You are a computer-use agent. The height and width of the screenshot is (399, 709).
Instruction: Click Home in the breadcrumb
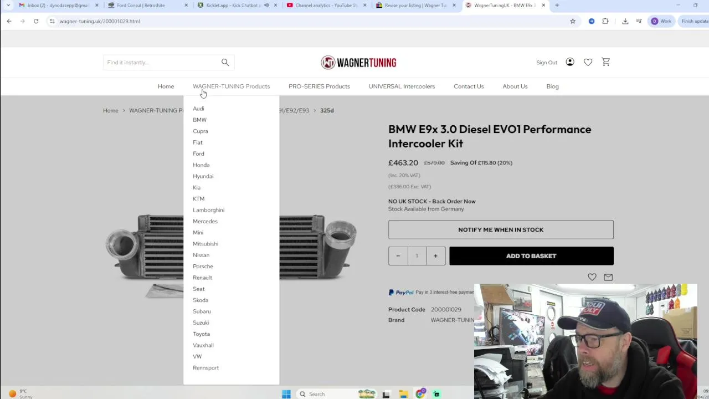click(x=110, y=110)
